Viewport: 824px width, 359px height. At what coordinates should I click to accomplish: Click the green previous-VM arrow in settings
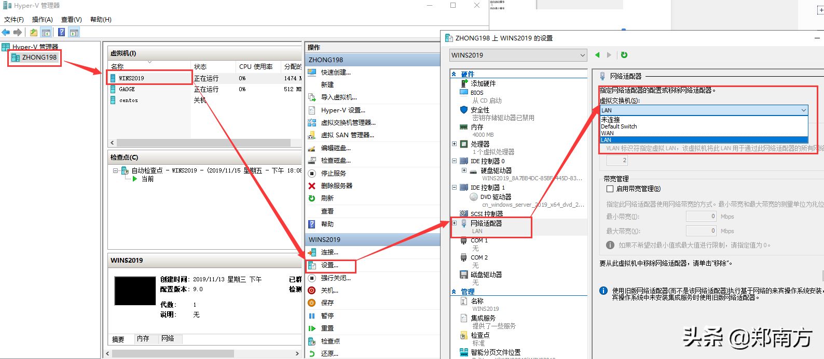point(597,55)
